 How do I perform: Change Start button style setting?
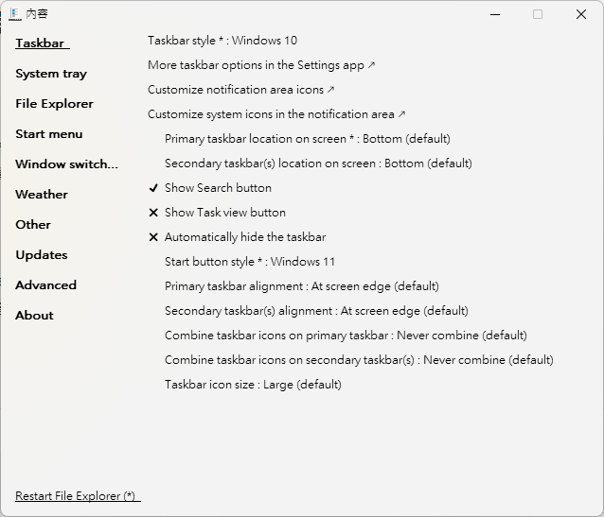tap(250, 262)
